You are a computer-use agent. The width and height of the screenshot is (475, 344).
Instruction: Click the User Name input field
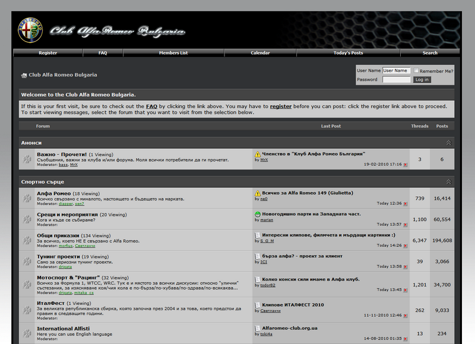(396, 71)
